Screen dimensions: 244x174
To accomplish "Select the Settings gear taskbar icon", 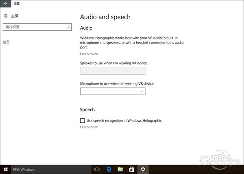I will [143, 170].
